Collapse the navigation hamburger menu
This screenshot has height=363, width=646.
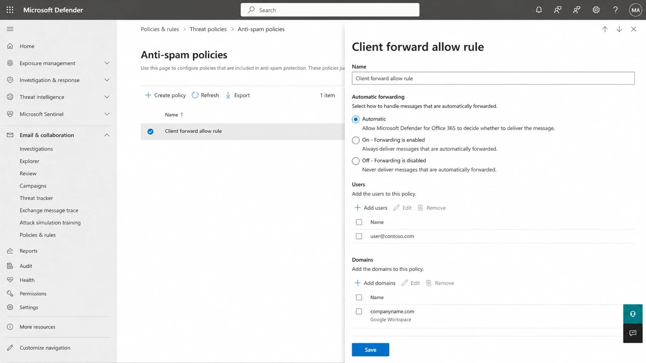click(x=10, y=29)
